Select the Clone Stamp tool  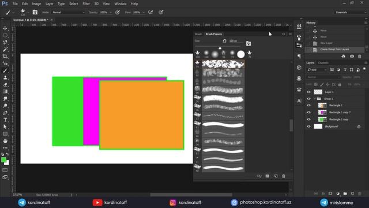pyautogui.click(x=5, y=77)
